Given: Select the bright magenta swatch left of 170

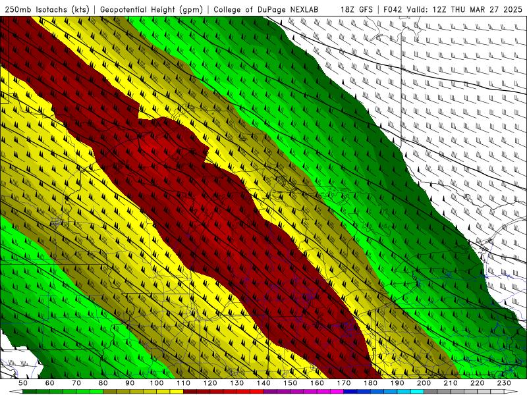Looking at the screenshot, I should click(x=337, y=391).
